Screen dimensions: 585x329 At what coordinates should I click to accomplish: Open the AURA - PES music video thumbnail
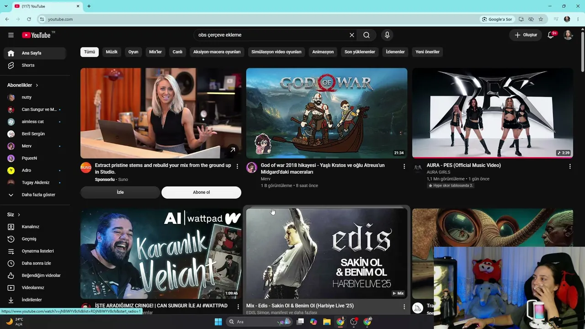point(493,113)
